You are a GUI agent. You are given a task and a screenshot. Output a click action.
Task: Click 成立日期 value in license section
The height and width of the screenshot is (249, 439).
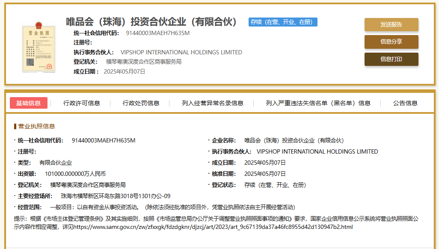[x=265, y=163]
